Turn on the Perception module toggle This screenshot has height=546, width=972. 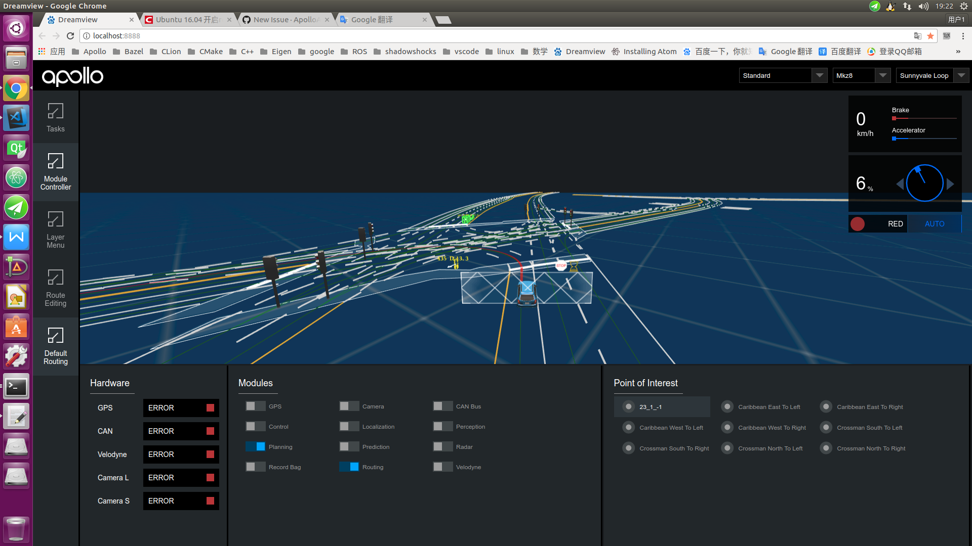point(442,426)
